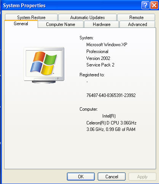This screenshot has height=184, width=159.
Task: Click the 'Version 2002' text
Action: 98,58
